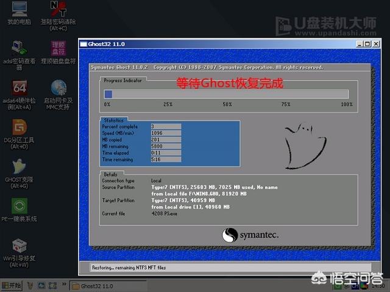This screenshot has height=292, width=390.
Task: Click Percent complete value field
Action: (x=166, y=127)
